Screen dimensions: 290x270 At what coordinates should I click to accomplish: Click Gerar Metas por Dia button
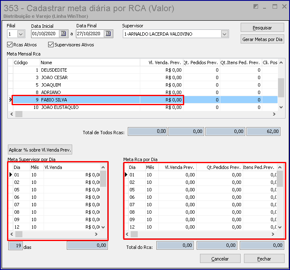click(x=262, y=39)
